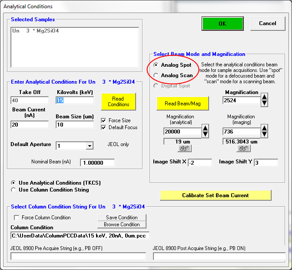Click the Beam Current (nA) input field
Image resolution: width=292 pixels, height=270 pixels.
coord(30,125)
